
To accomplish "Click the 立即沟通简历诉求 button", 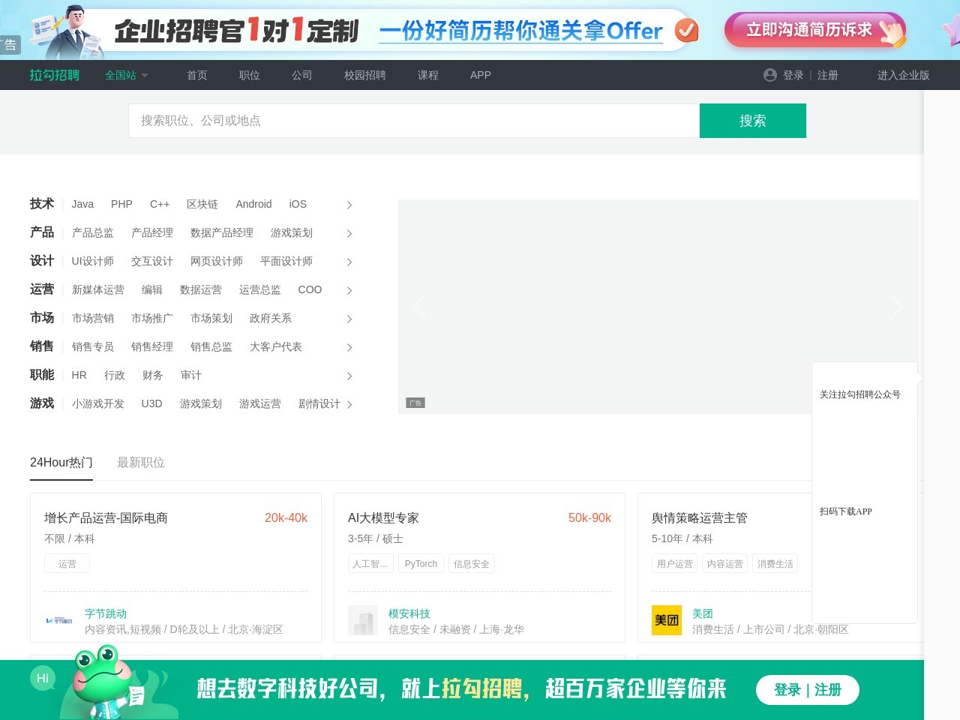I will (814, 31).
